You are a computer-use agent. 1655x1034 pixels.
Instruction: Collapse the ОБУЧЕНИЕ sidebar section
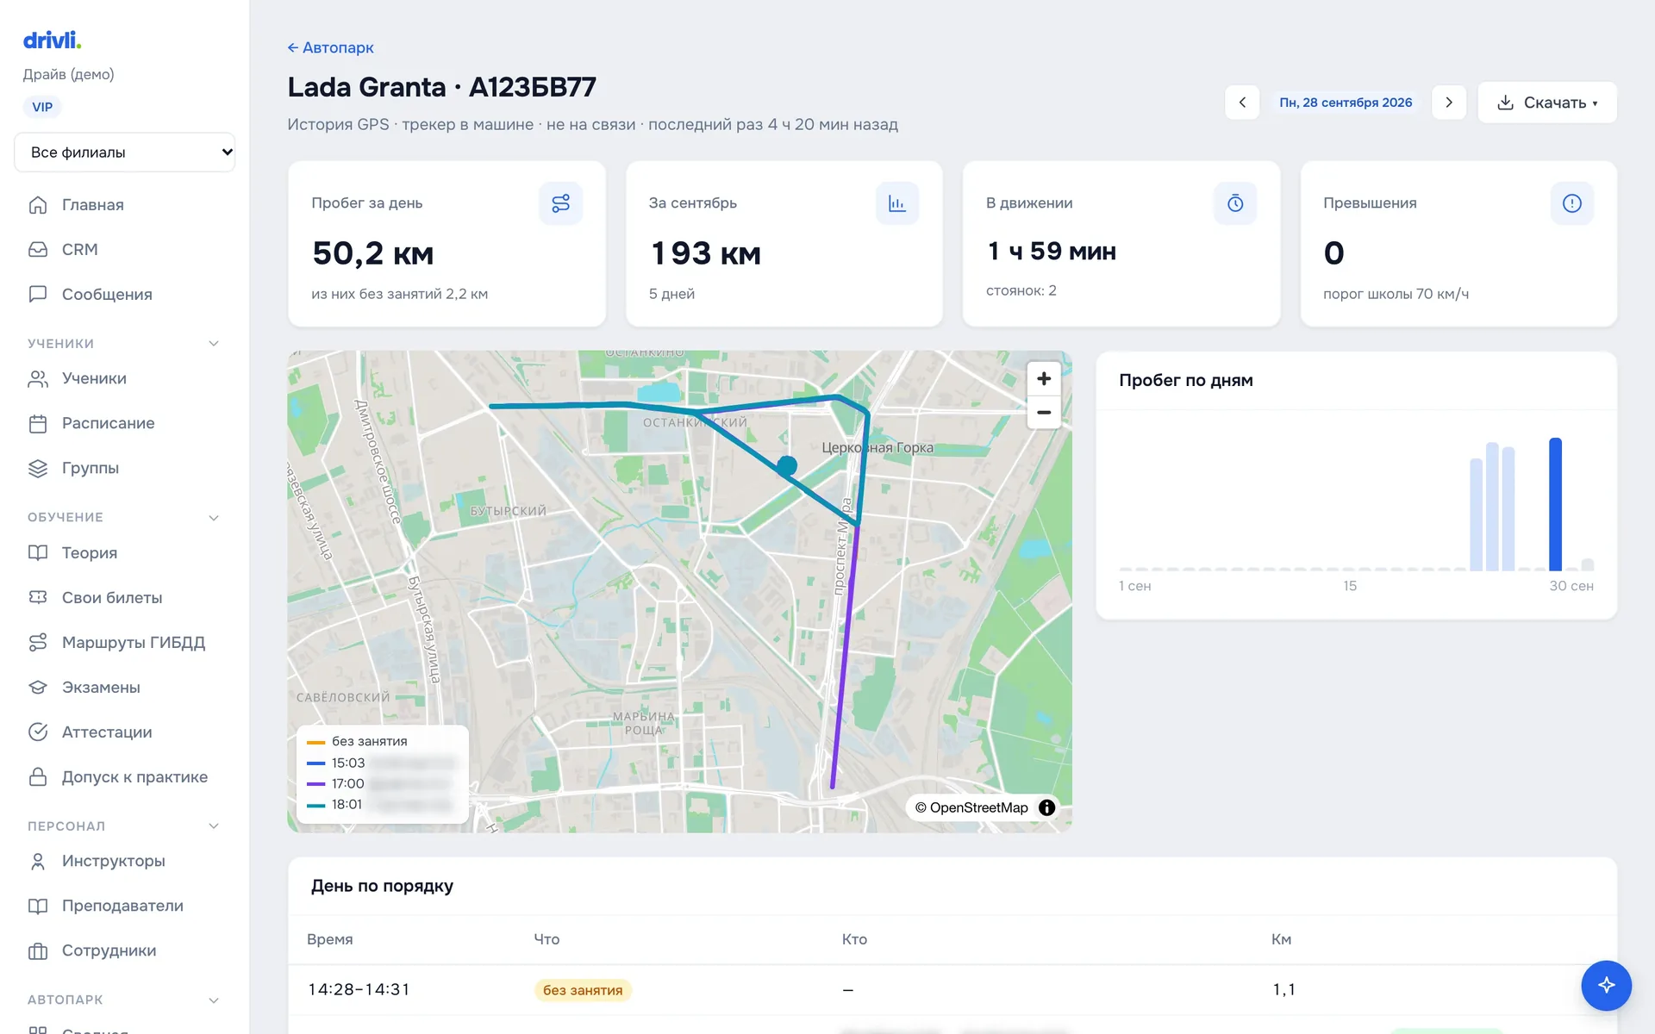(x=214, y=518)
